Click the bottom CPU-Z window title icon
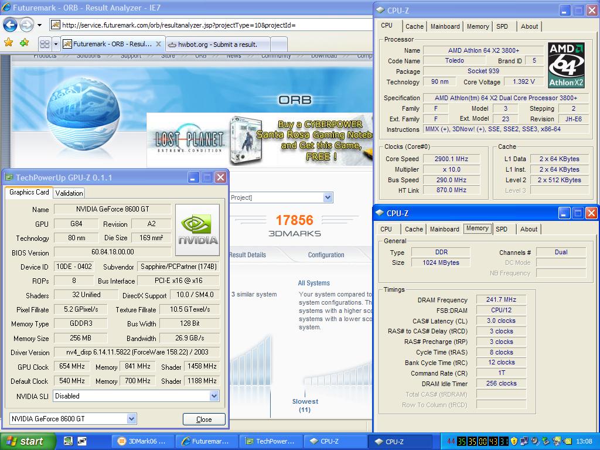 tap(380, 213)
